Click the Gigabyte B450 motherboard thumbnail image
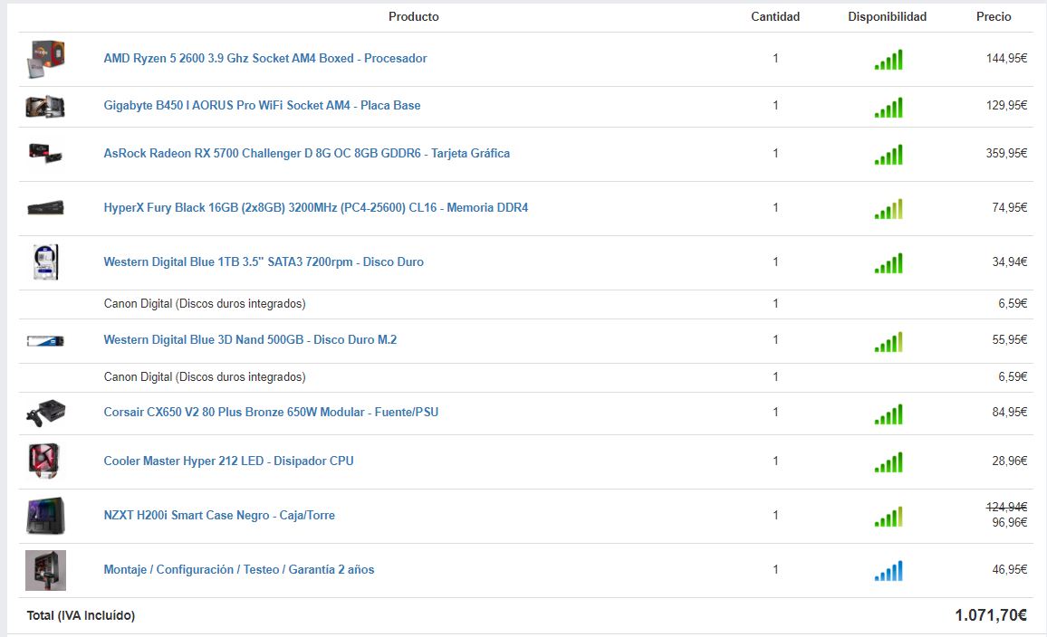This screenshot has height=637, width=1047. 45,106
